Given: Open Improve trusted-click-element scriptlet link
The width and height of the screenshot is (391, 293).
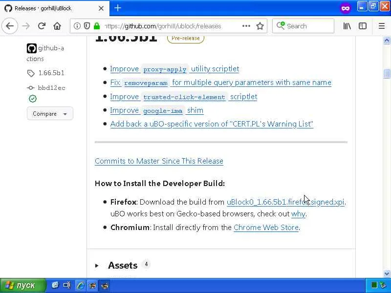Looking at the screenshot, I should point(184,97).
